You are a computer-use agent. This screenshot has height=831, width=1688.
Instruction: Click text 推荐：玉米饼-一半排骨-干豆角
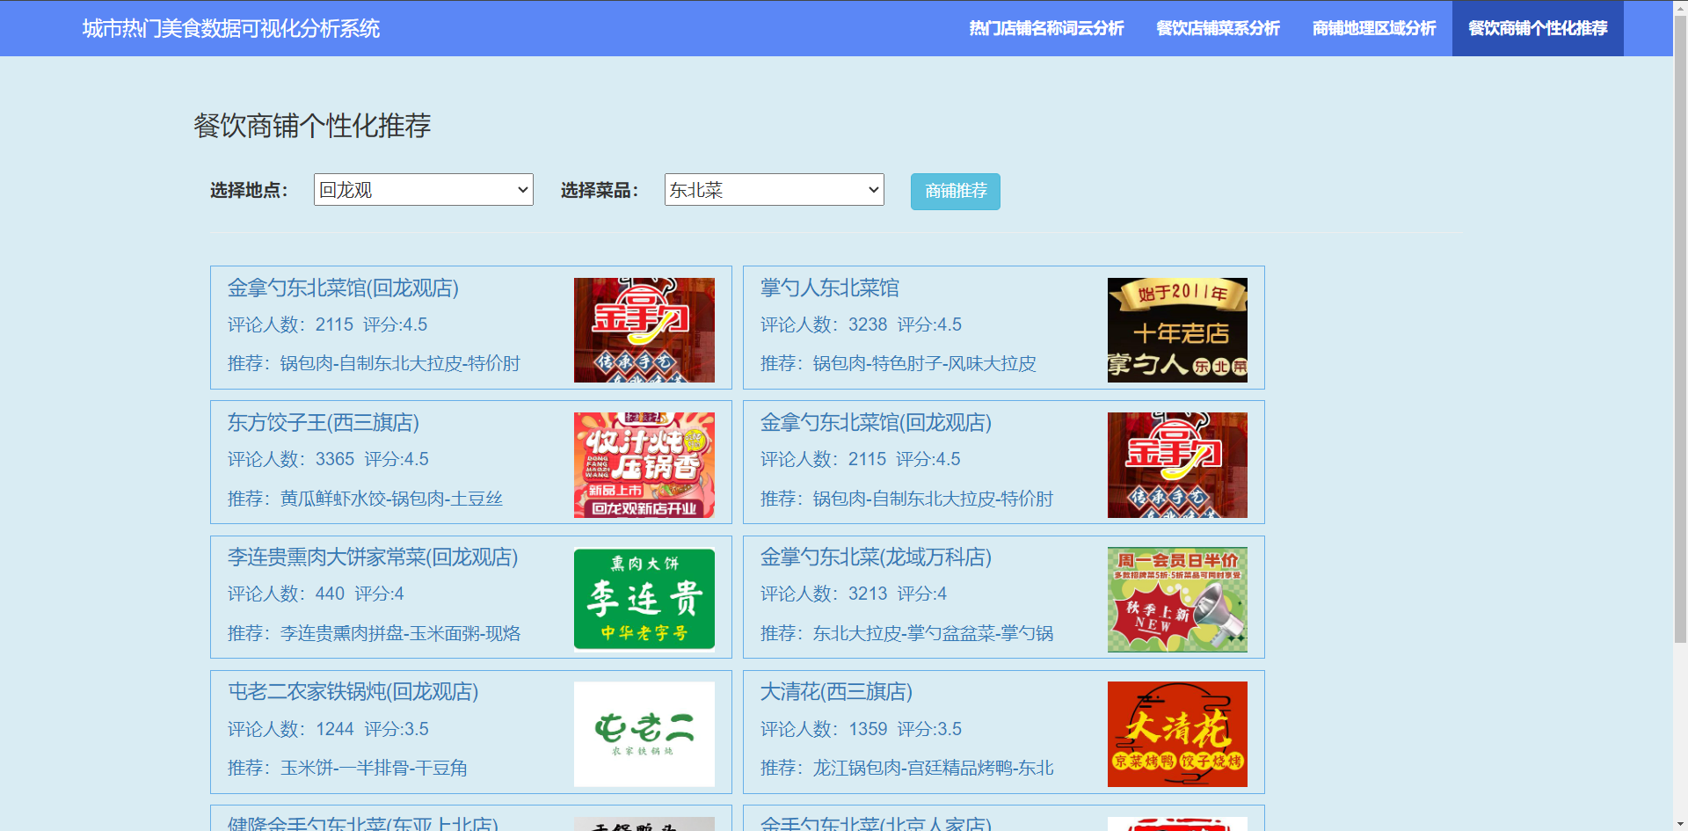[347, 768]
